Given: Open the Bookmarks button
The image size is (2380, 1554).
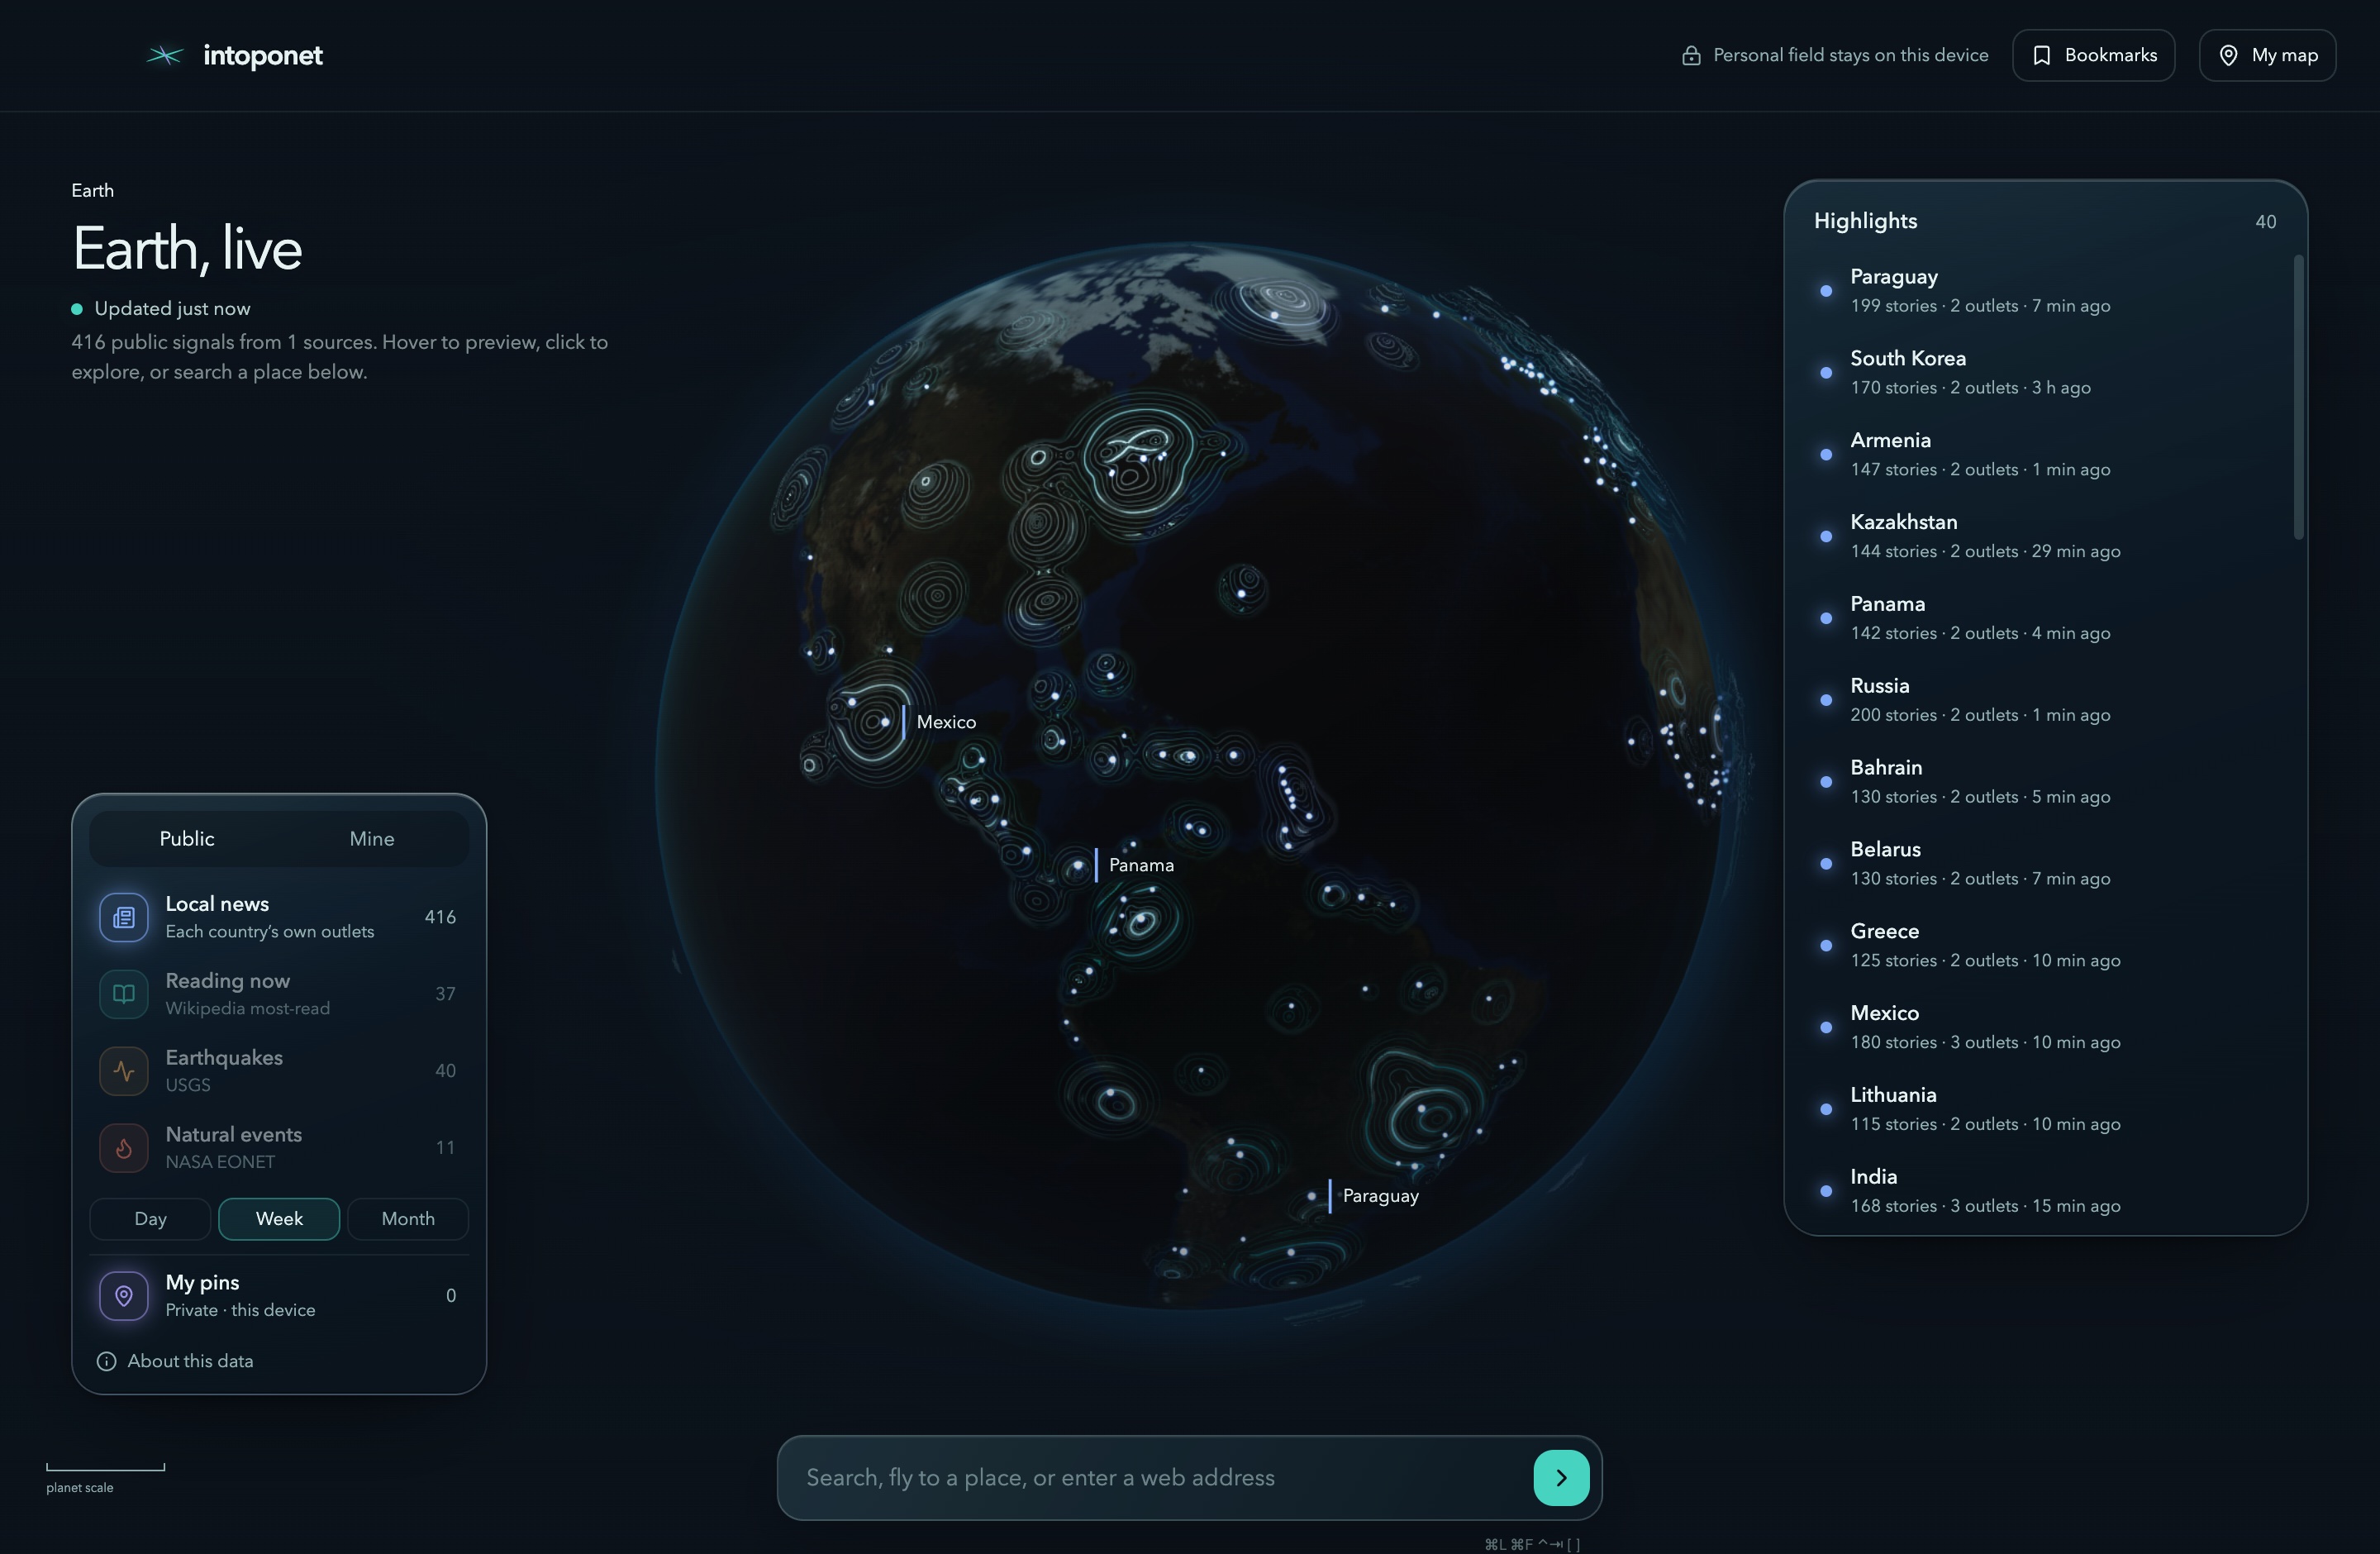Looking at the screenshot, I should pos(2094,55).
